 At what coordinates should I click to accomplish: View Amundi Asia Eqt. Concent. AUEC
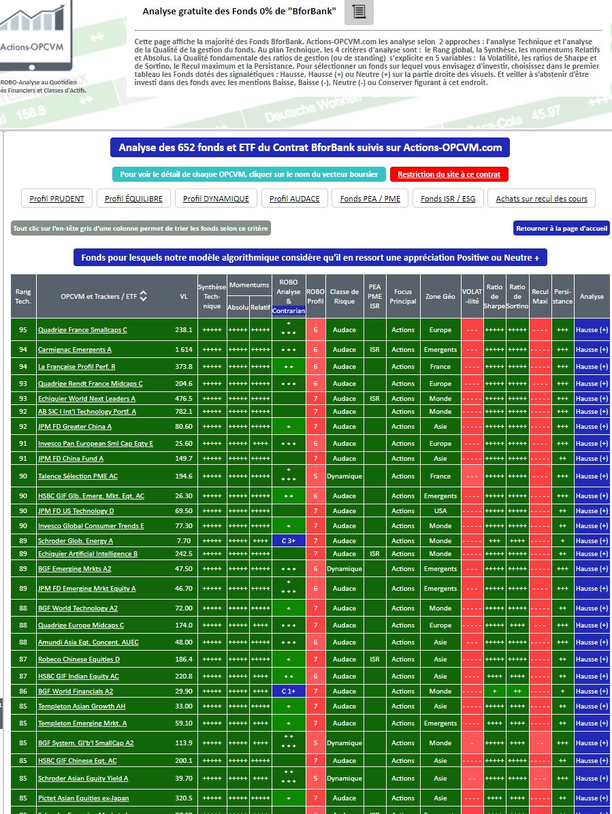(x=88, y=642)
